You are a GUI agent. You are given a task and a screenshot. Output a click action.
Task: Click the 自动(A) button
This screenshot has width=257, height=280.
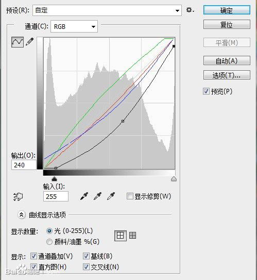coord(227,61)
